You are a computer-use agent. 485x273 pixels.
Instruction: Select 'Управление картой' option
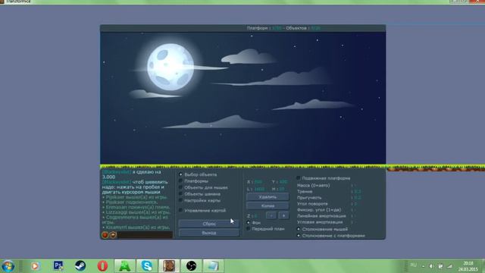point(202,211)
